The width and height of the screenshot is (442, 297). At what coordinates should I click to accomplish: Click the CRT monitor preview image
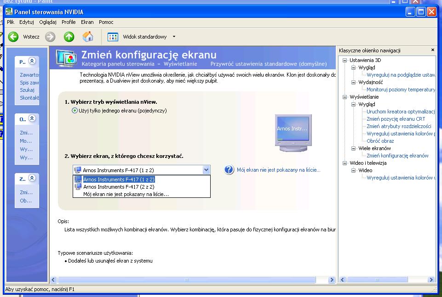click(x=293, y=133)
